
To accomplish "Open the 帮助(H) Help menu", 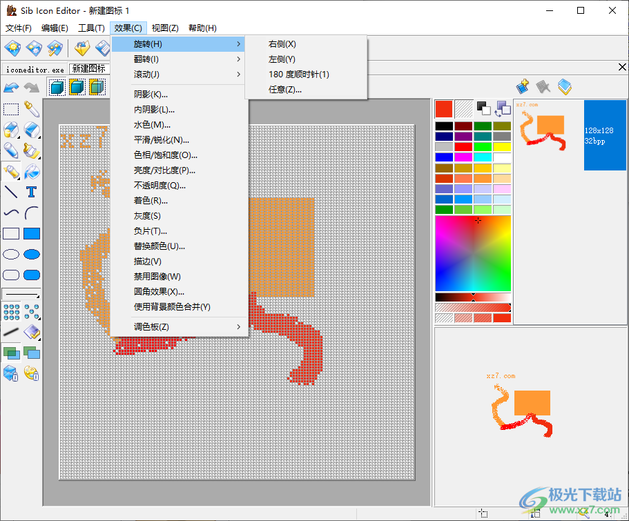I will 202,28.
